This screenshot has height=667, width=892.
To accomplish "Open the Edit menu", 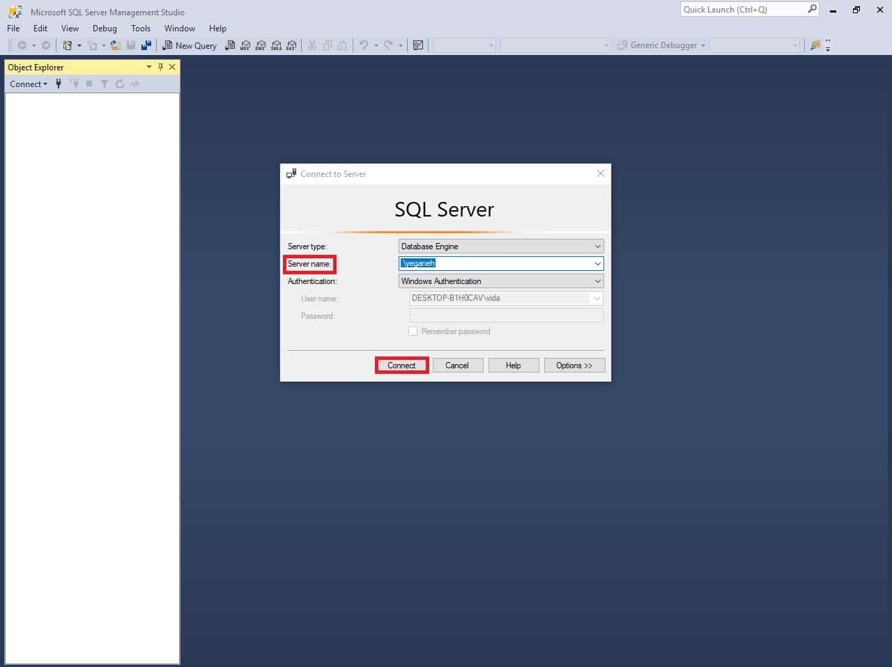I will point(40,29).
